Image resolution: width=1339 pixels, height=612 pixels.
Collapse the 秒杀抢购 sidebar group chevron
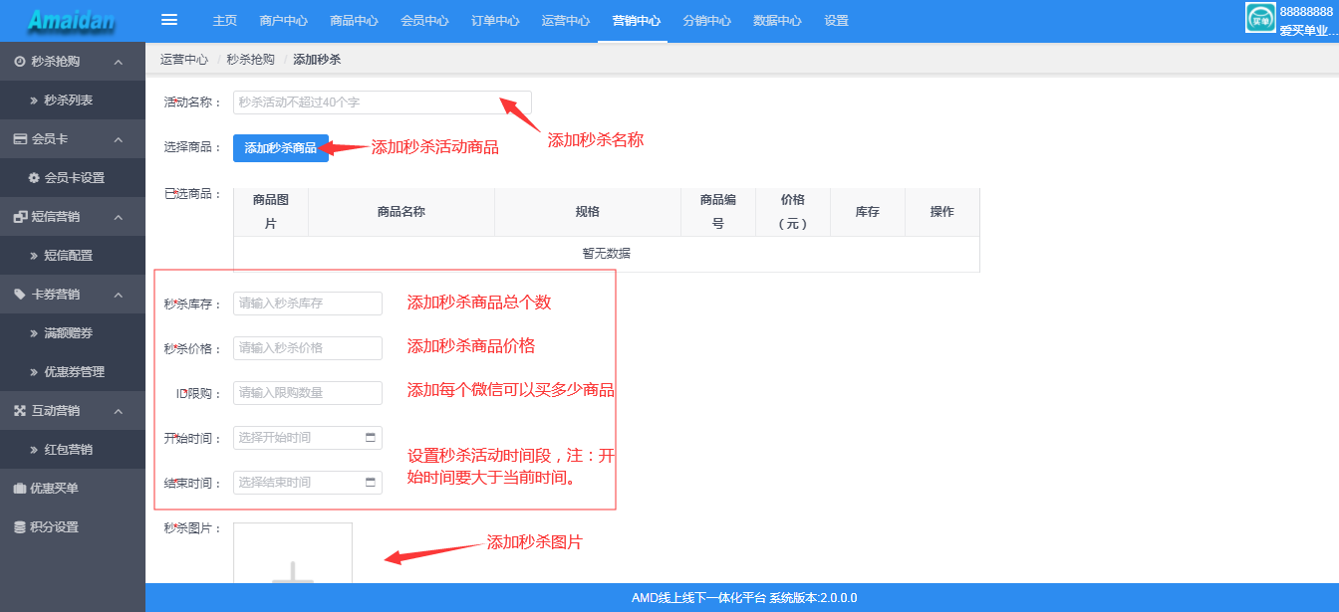(119, 62)
